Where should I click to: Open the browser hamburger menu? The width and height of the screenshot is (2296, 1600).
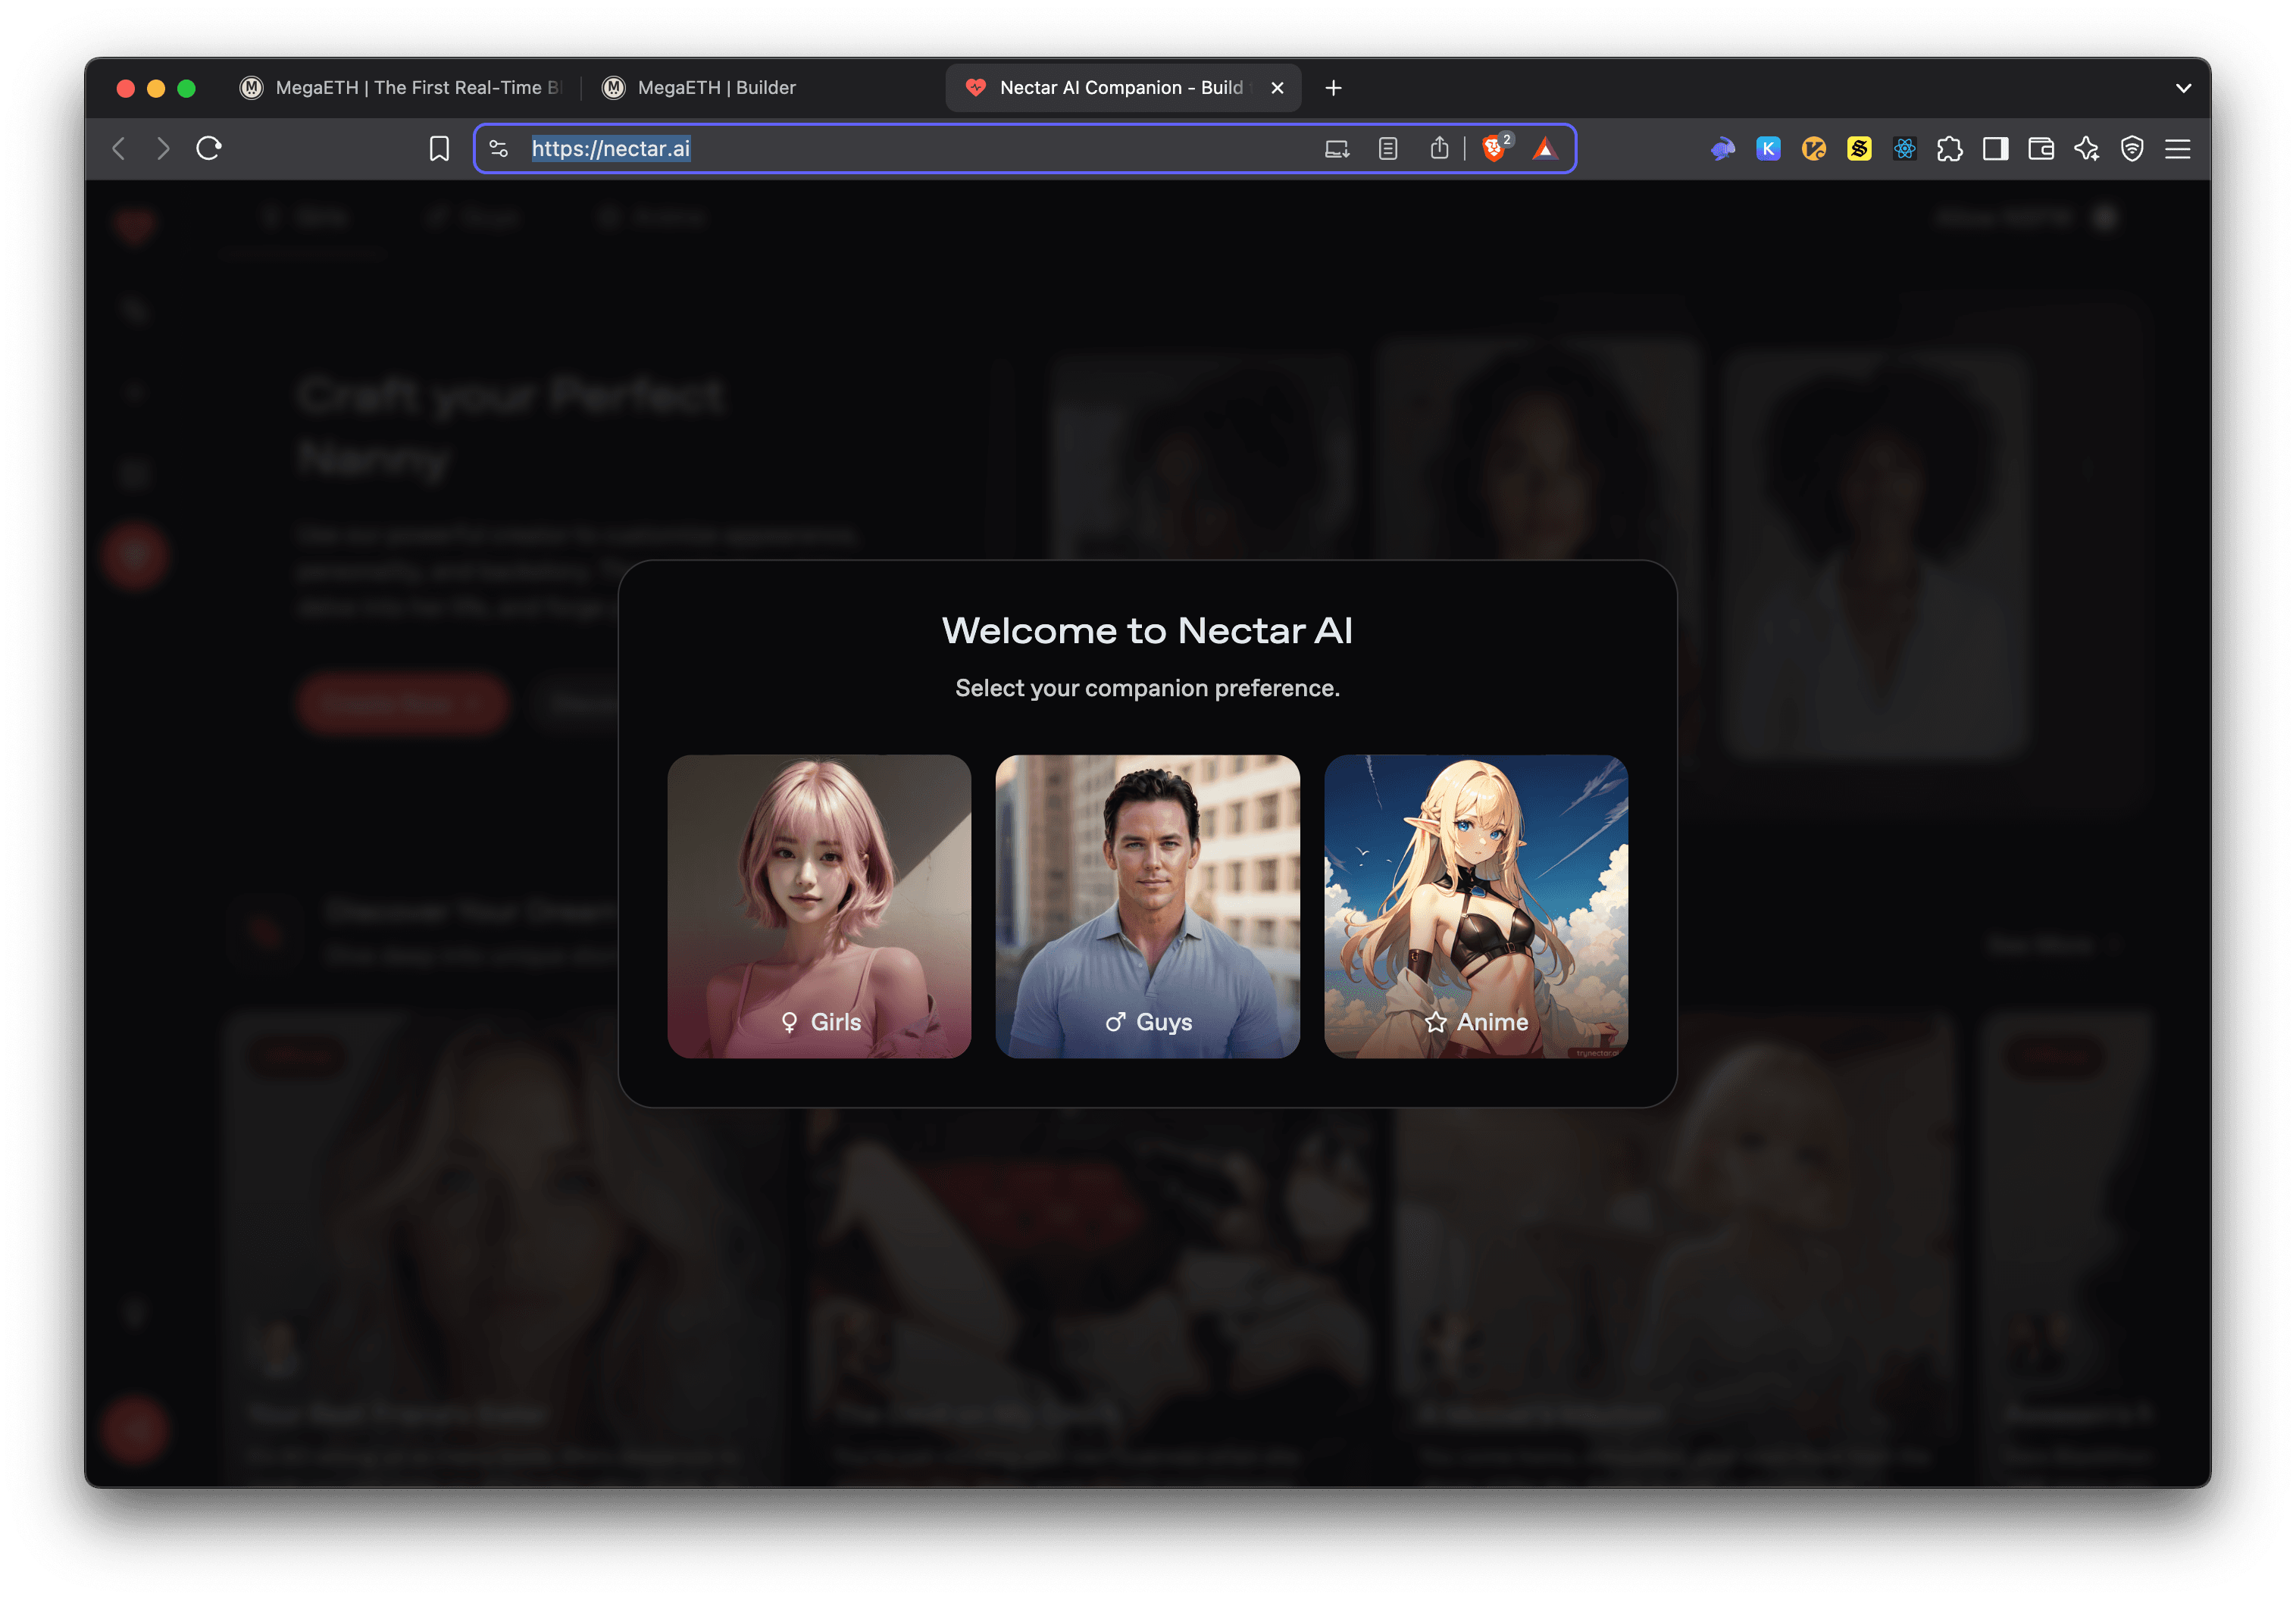[x=2178, y=149]
